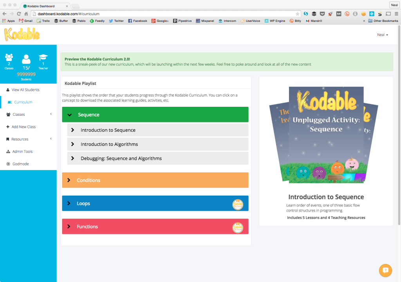Expand Debugging: Sequence and Algorithms
The height and width of the screenshot is (282, 401).
point(158,158)
